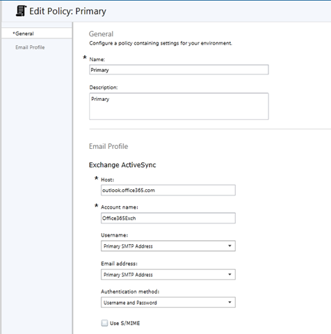The image size is (331, 334).
Task: Click the Authentication method dropdown arrow
Action: click(x=229, y=302)
